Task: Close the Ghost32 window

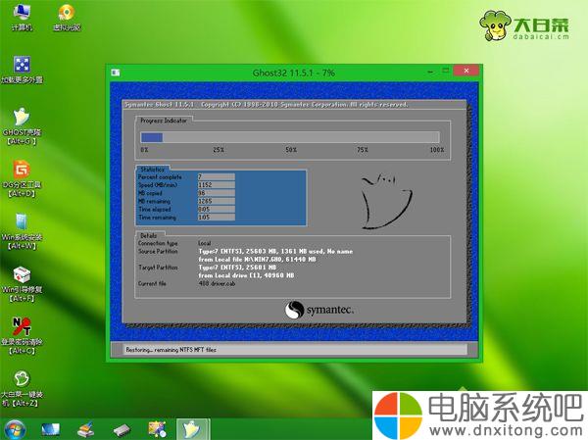Action: (466, 71)
